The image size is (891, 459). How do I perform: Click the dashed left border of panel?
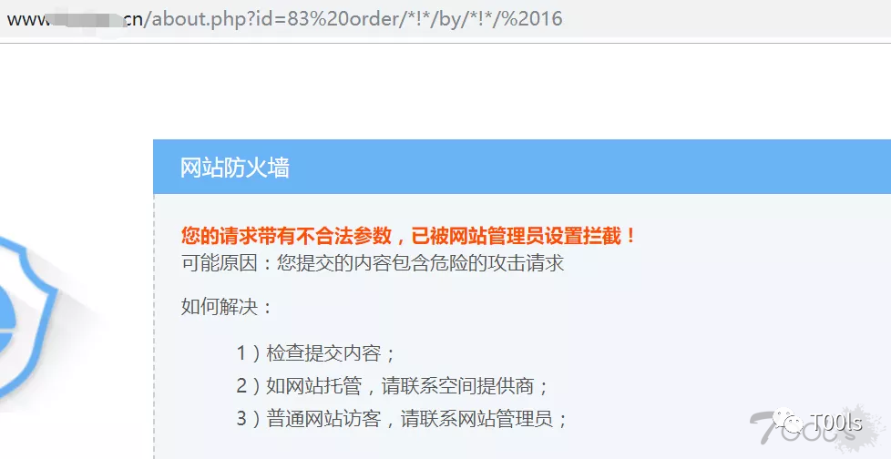[x=154, y=327]
